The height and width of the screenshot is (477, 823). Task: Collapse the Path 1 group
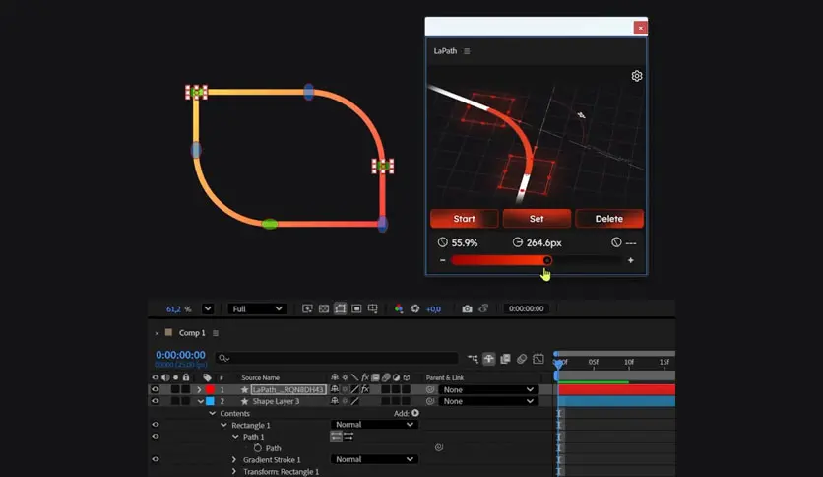235,437
